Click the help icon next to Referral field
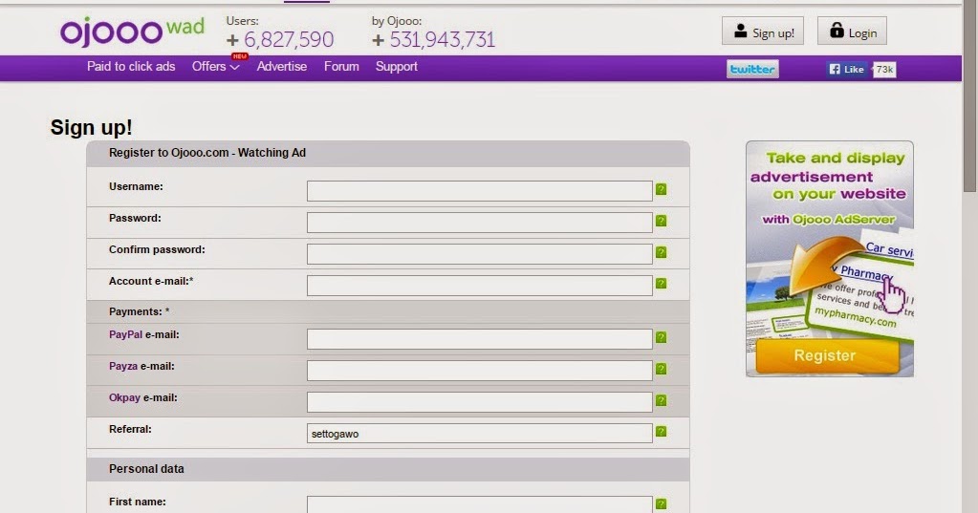This screenshot has width=978, height=513. point(662,432)
